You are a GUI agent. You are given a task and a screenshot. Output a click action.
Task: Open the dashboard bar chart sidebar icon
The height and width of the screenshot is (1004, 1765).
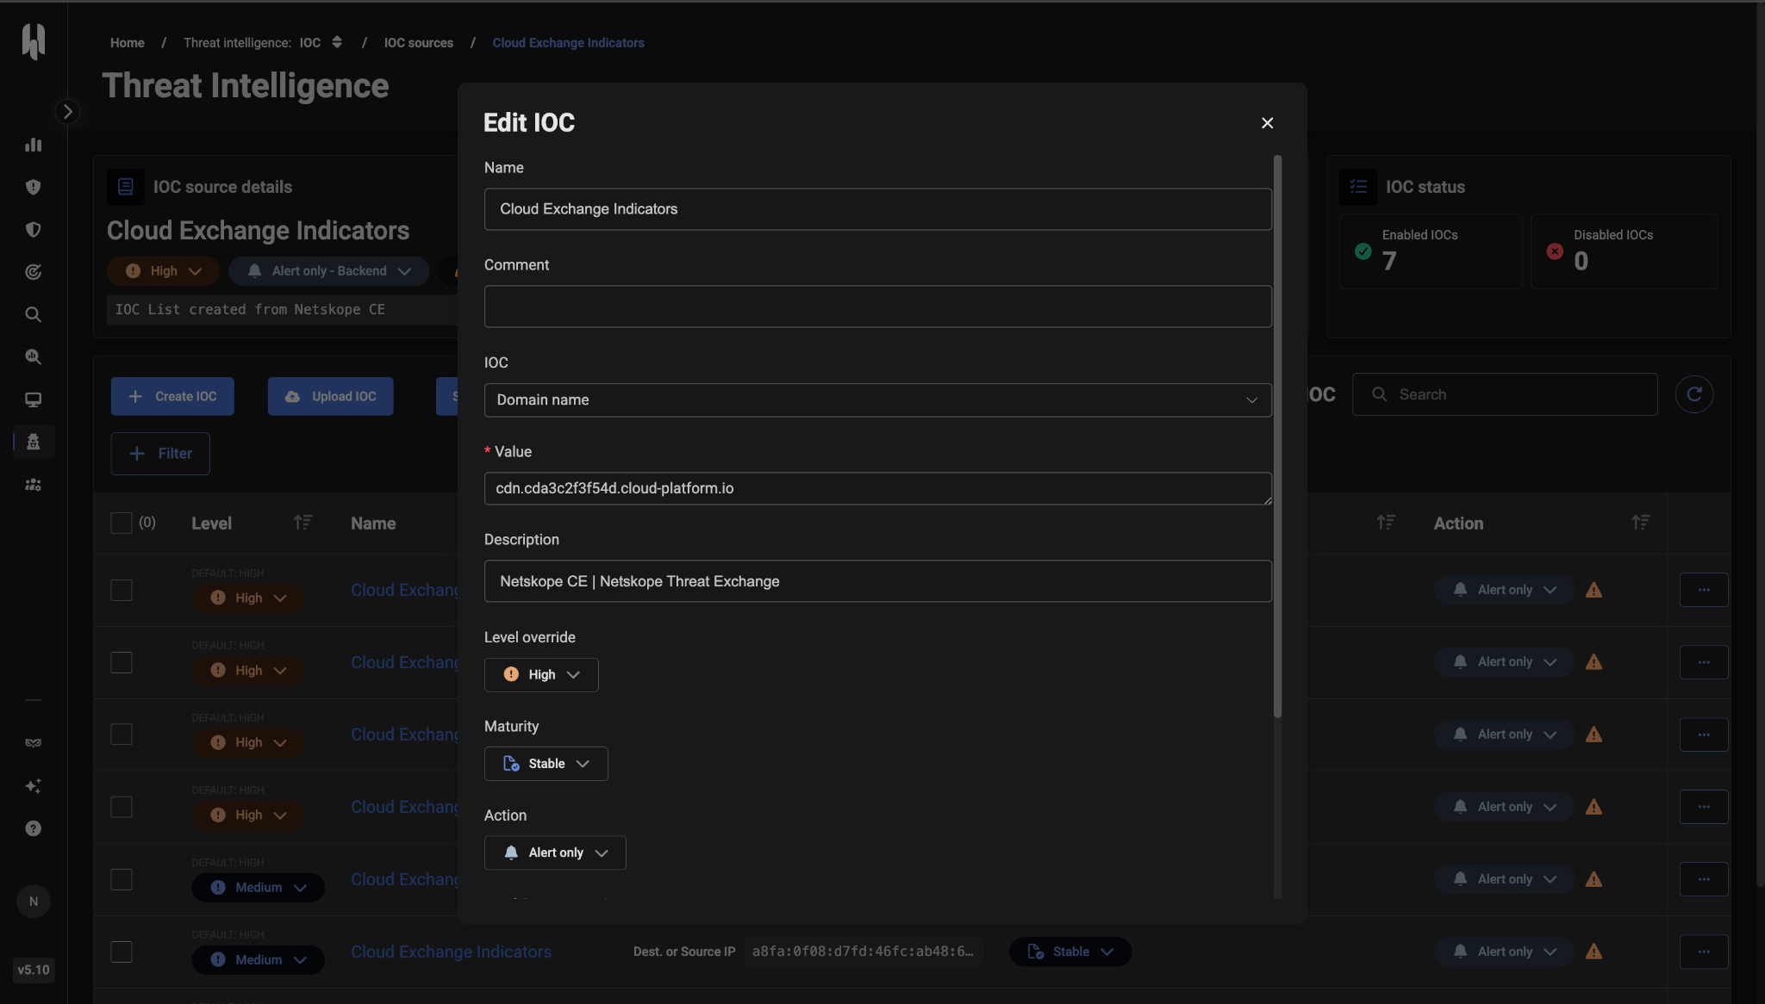click(x=34, y=145)
